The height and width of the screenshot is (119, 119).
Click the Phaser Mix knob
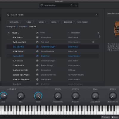(75, 96)
